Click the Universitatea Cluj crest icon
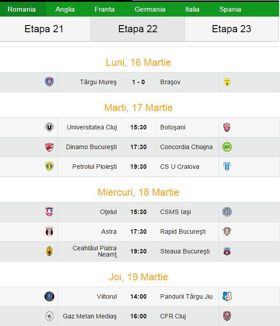The width and height of the screenshot is (280, 326). click(49, 127)
